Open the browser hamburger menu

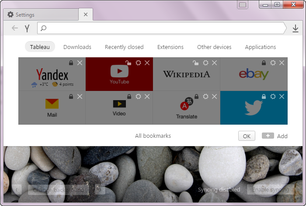(x=243, y=5)
